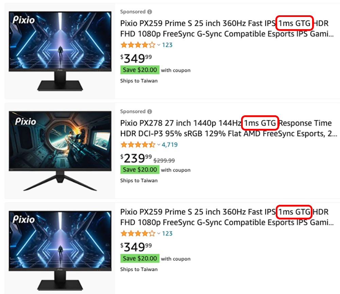
Task: Click the star rating on the non-sponsored PX259 listing
Action: click(x=138, y=234)
